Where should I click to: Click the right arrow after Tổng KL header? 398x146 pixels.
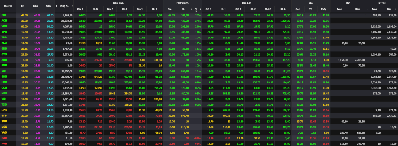click(x=72, y=6)
